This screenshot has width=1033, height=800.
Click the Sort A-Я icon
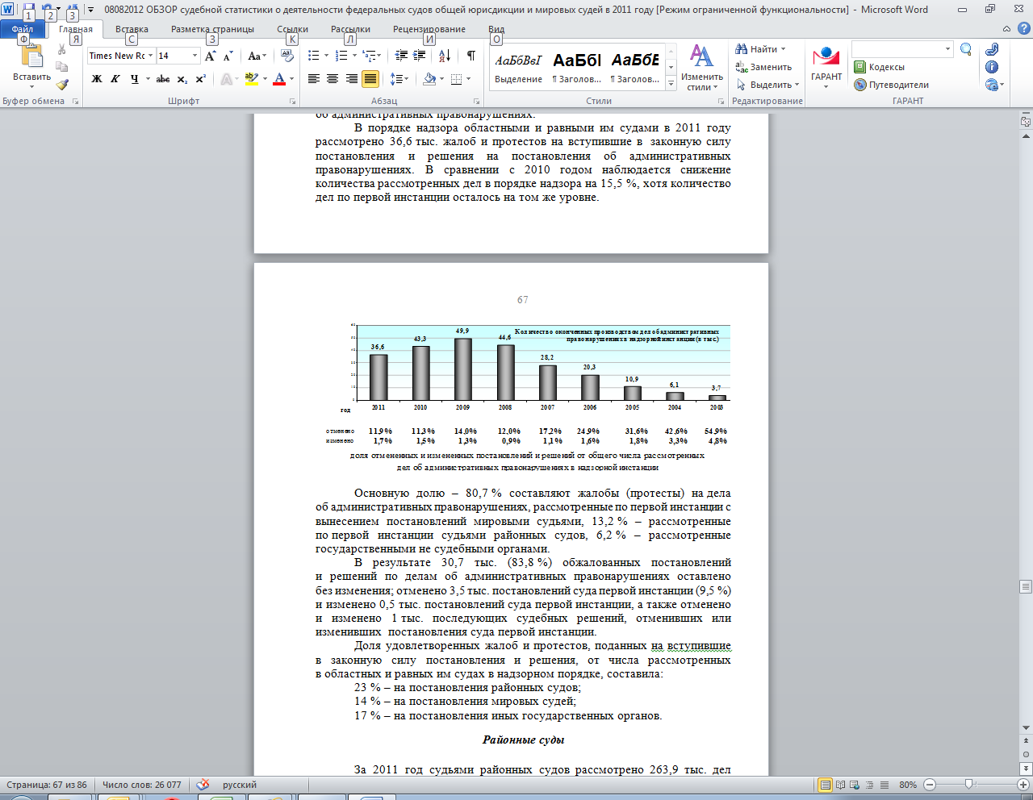[x=445, y=56]
